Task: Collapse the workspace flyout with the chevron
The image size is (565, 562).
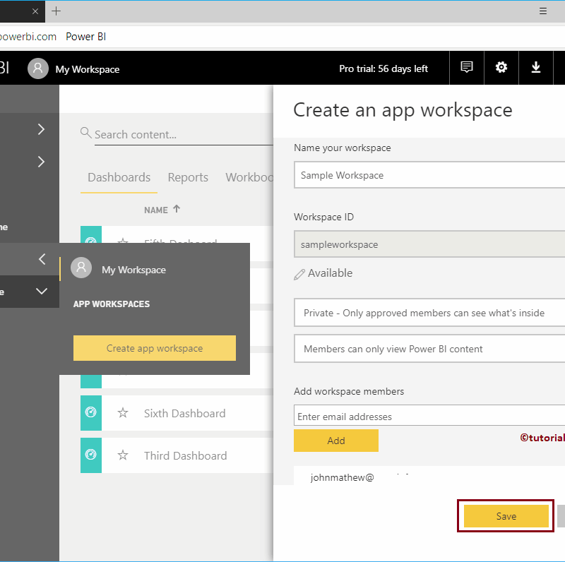Action: point(41,258)
